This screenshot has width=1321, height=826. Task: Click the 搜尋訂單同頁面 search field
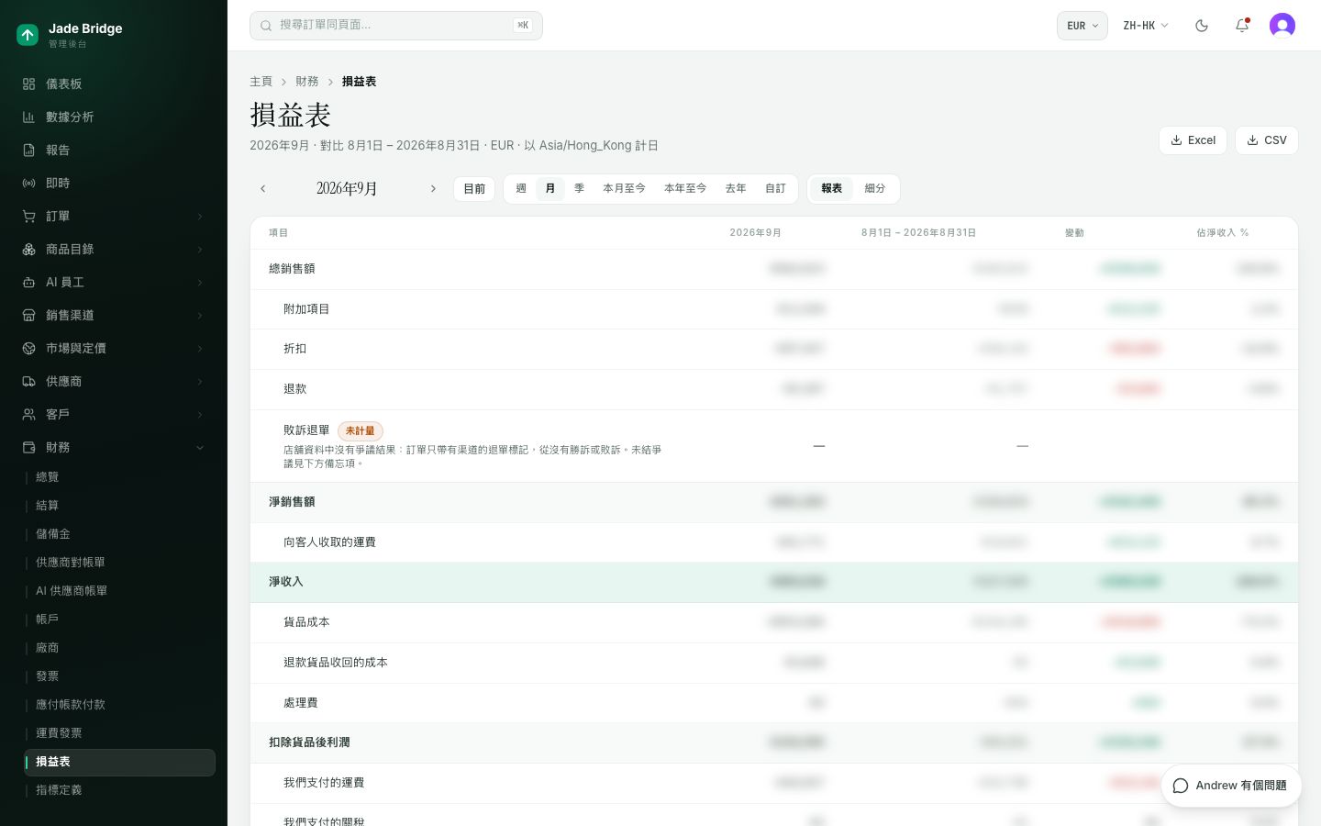pyautogui.click(x=396, y=26)
